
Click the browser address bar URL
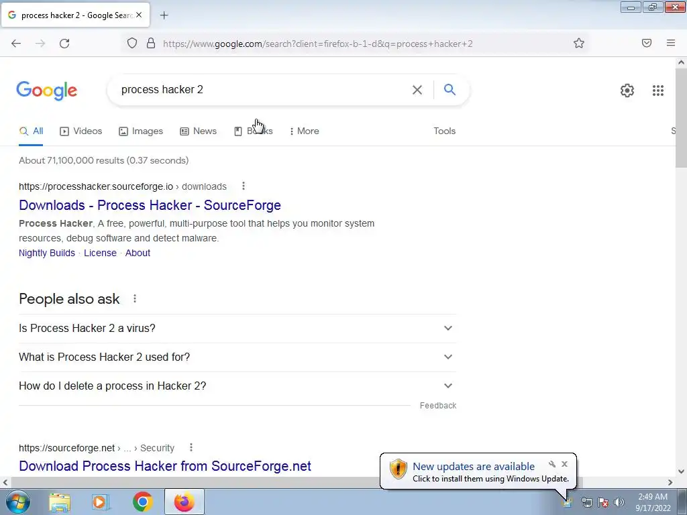[317, 44]
